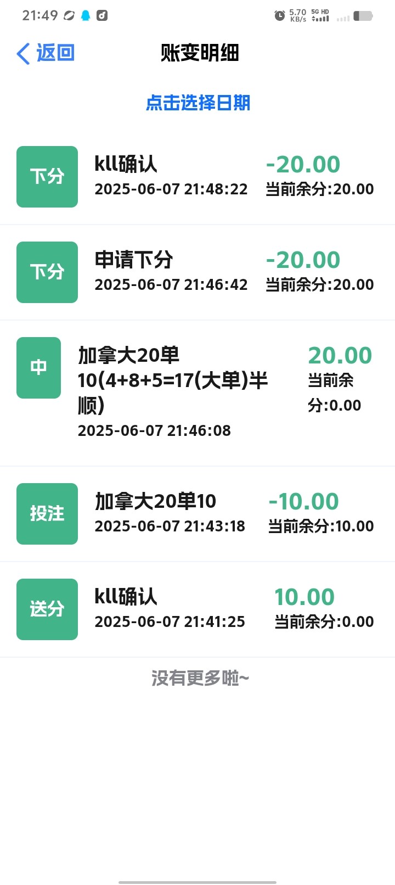Tap the blue back arrow chevron

[x=23, y=53]
